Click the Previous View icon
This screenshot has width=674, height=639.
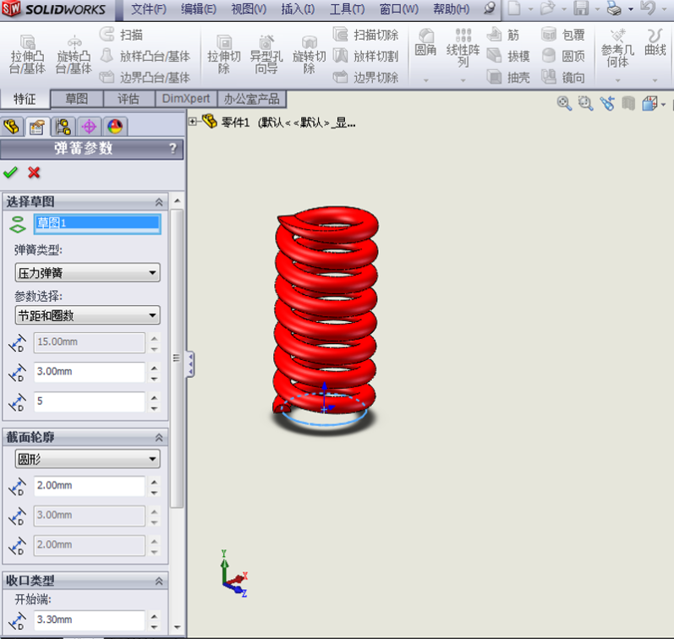607,104
